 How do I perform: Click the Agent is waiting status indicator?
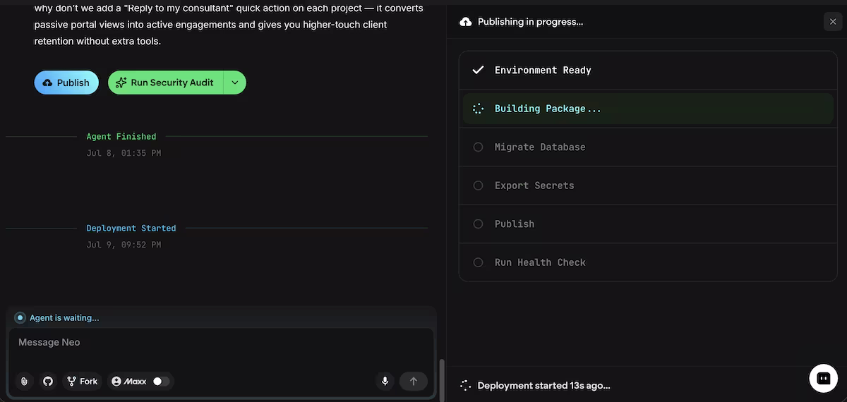tap(20, 318)
